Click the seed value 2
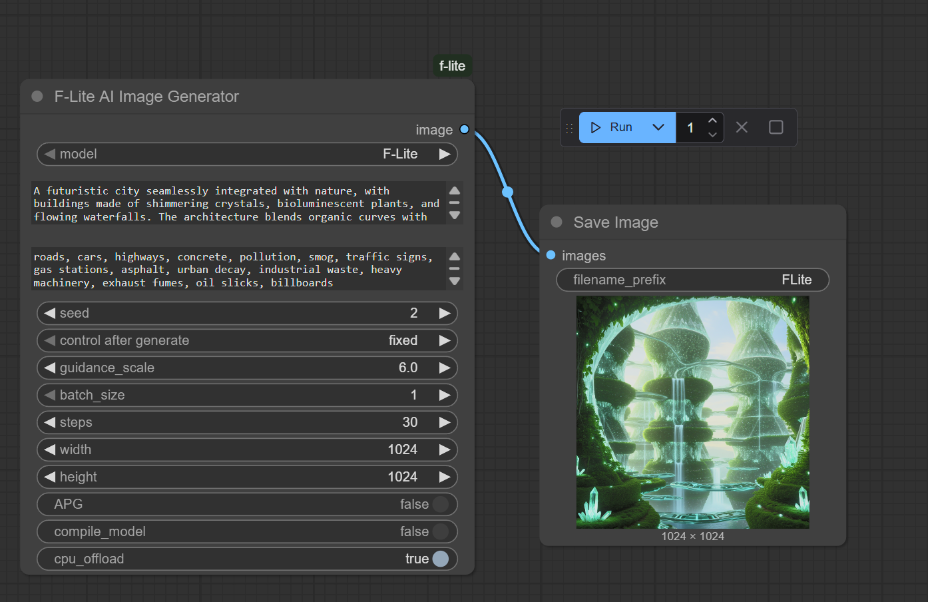 pos(414,313)
